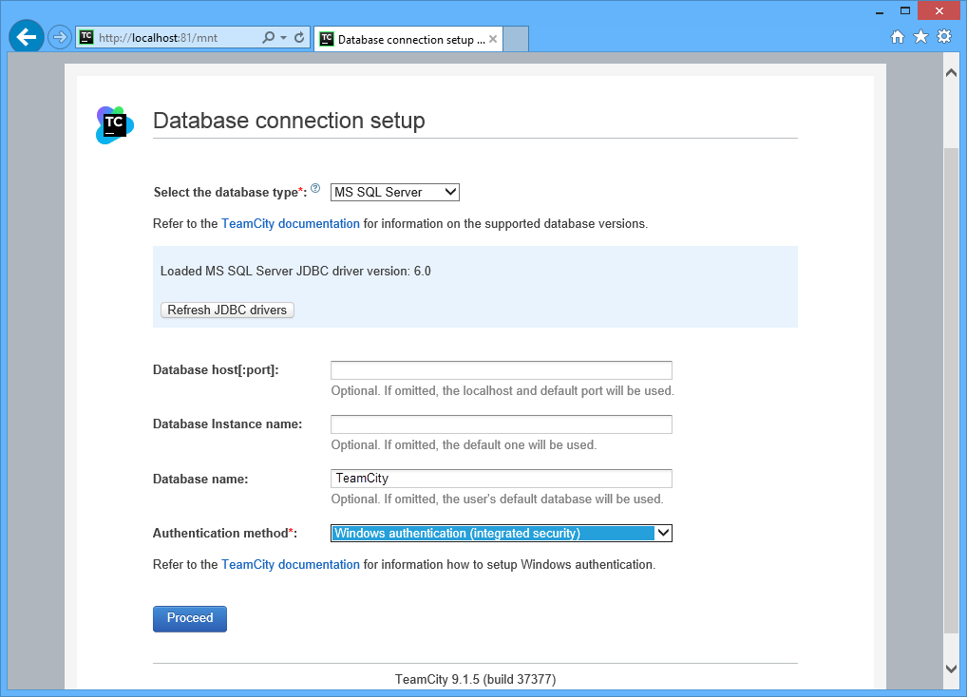The height and width of the screenshot is (697, 967).
Task: Open TeamCity documentation link about database versions
Action: (x=291, y=224)
